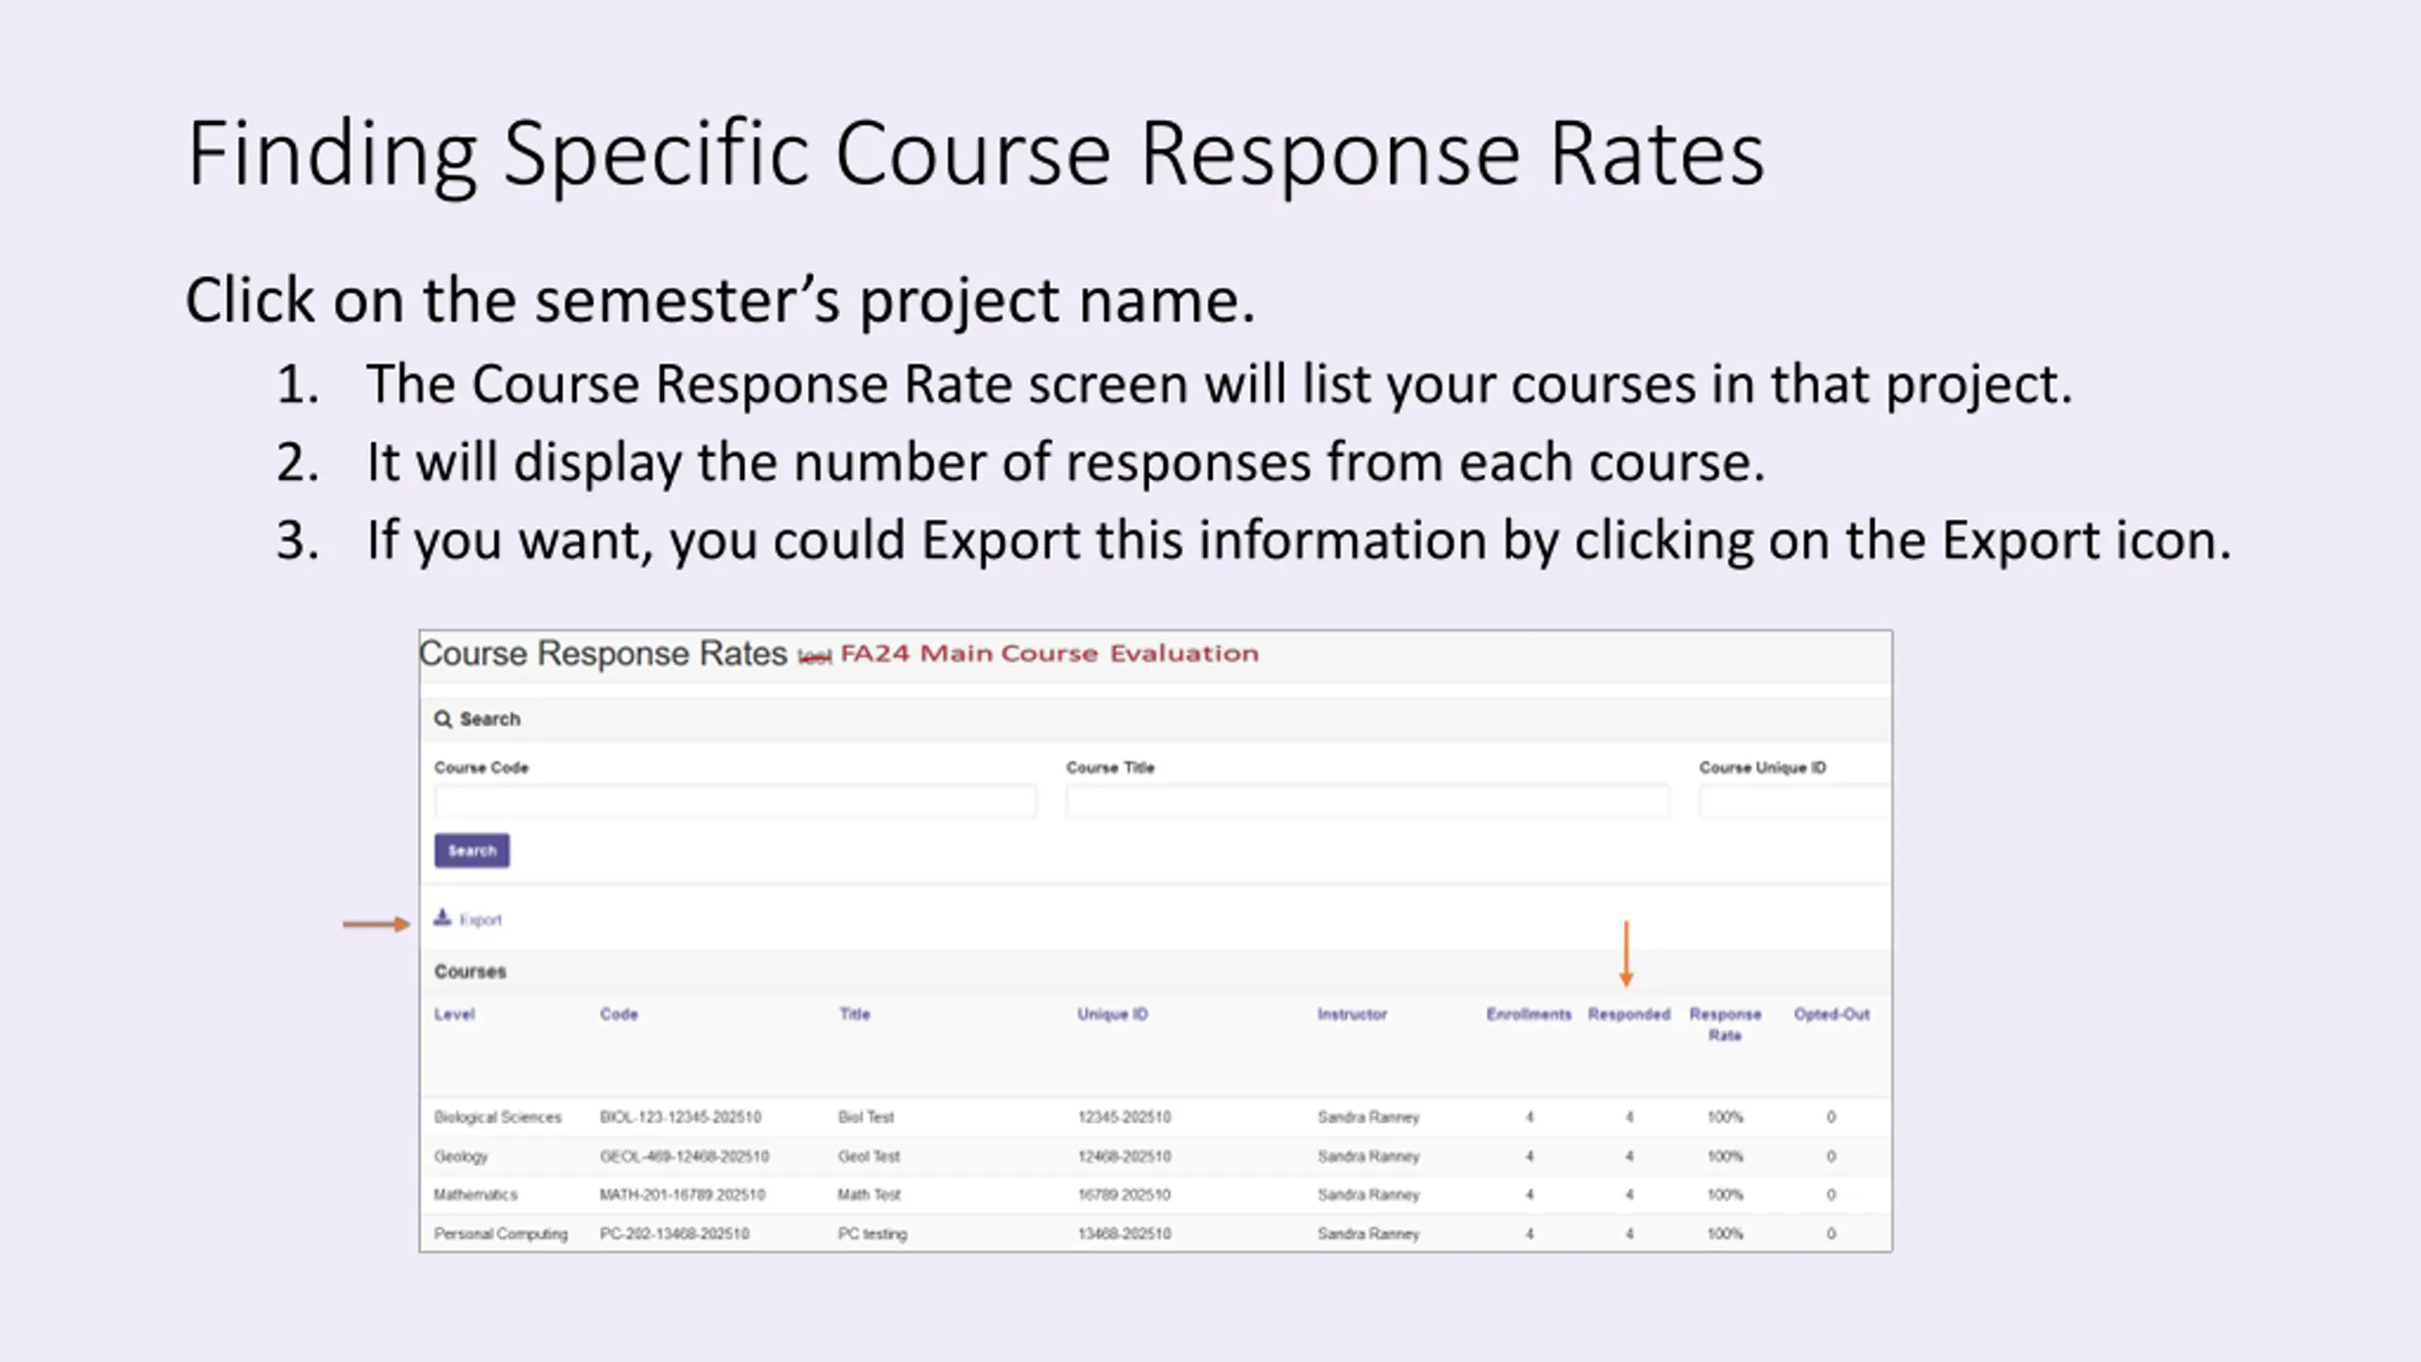Screen dimensions: 2421x1362
Task: Click unique ID 16789-202510
Action: pyautogui.click(x=1124, y=1195)
